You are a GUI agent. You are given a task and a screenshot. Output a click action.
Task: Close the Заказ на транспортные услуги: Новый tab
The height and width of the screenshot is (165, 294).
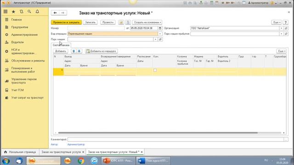point(142,152)
